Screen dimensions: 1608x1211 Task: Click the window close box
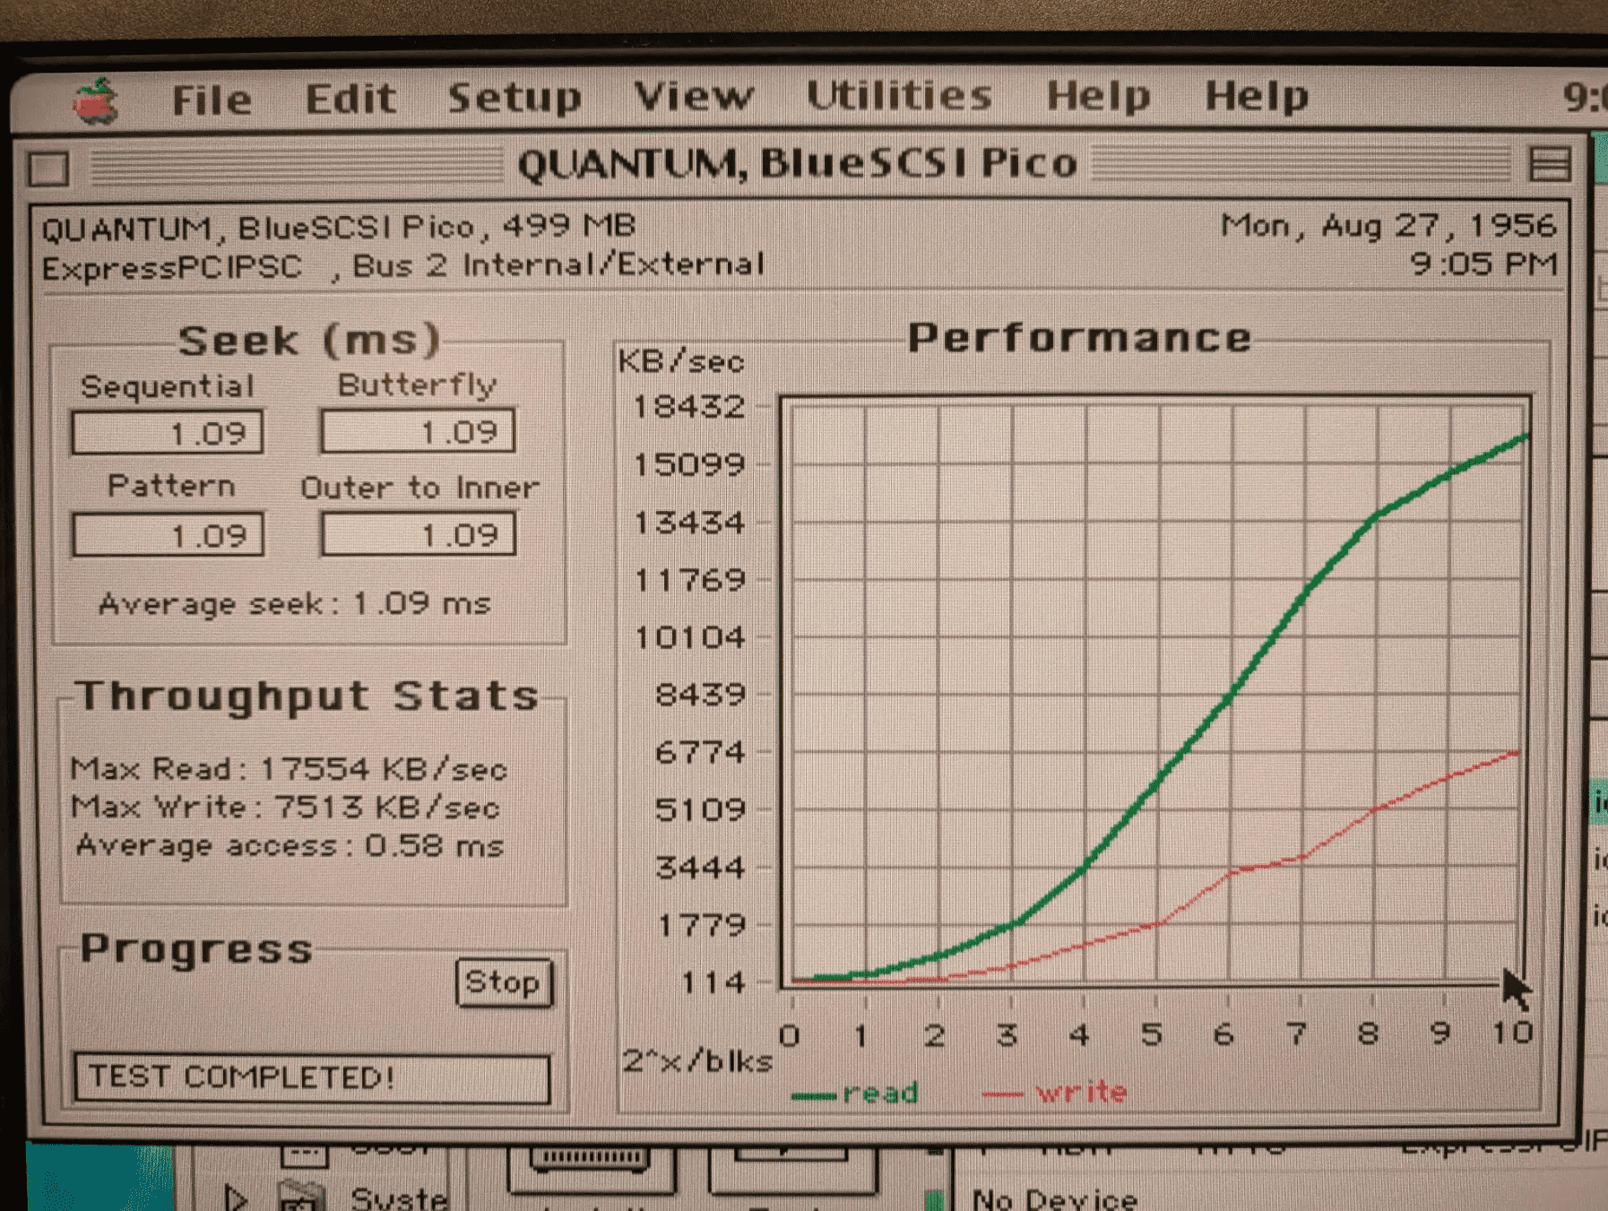(x=48, y=169)
